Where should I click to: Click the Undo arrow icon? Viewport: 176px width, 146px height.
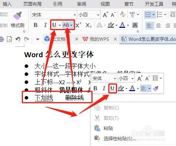point(18,39)
